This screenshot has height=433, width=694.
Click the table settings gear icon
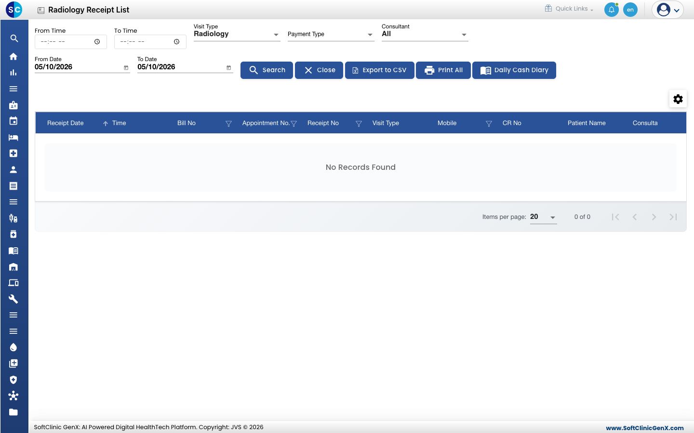[678, 99]
